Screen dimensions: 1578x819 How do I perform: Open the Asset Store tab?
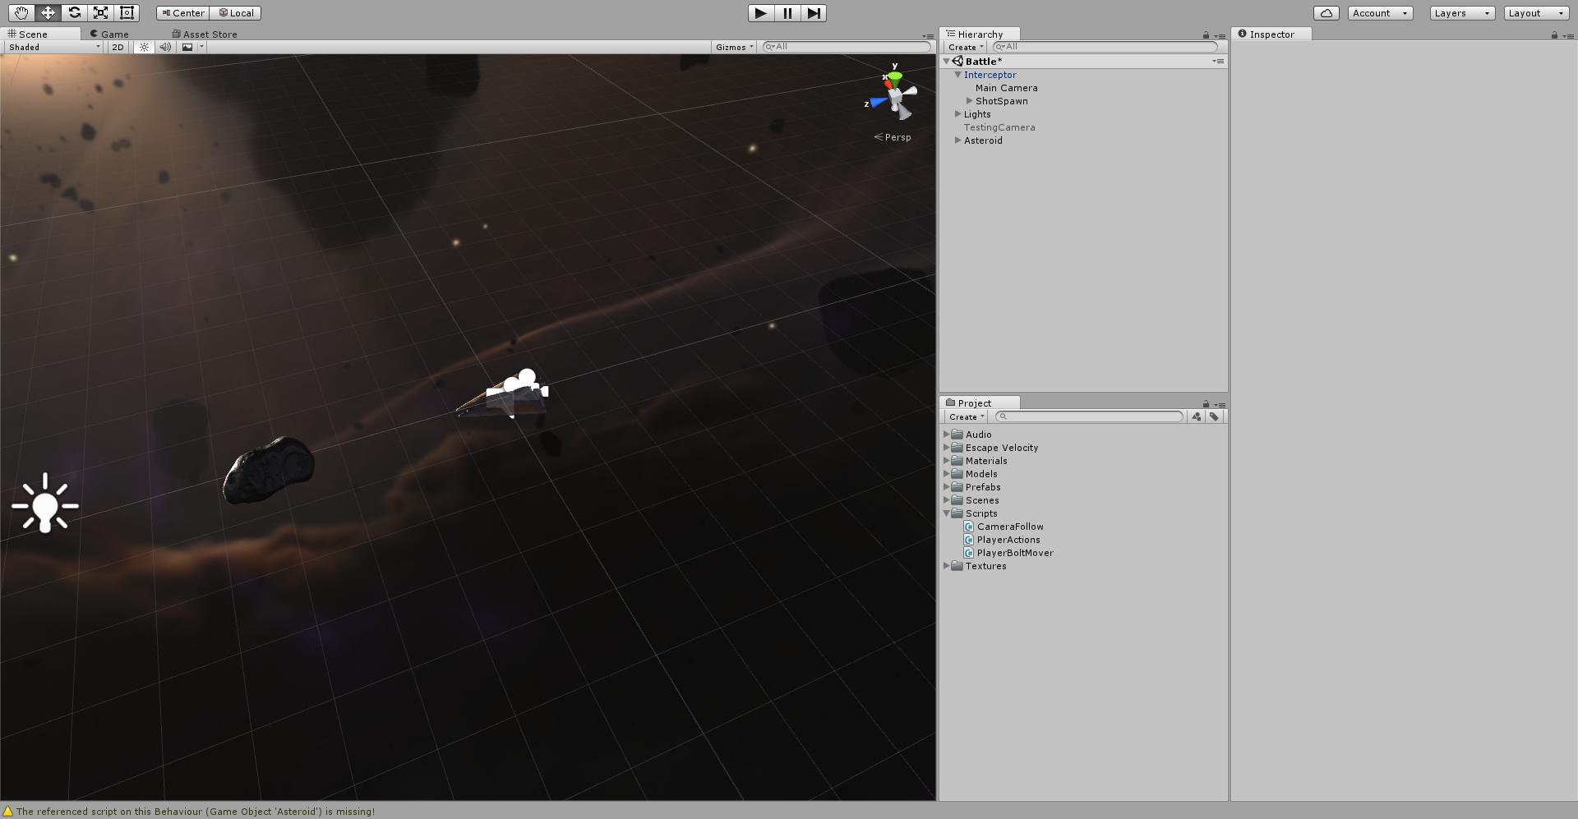pyautogui.click(x=205, y=34)
